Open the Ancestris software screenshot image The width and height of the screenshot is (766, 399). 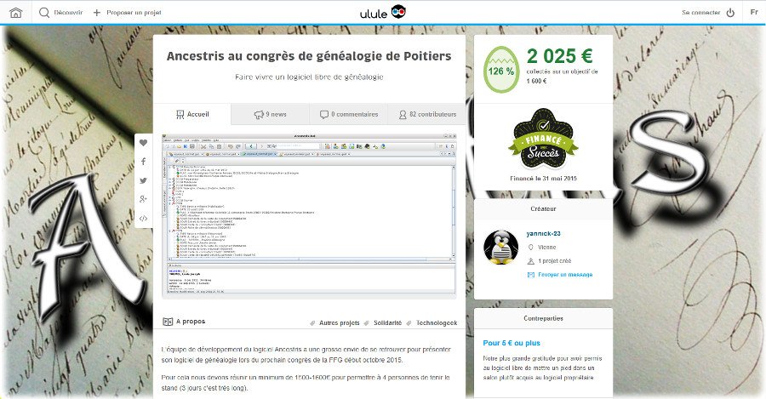click(x=309, y=215)
